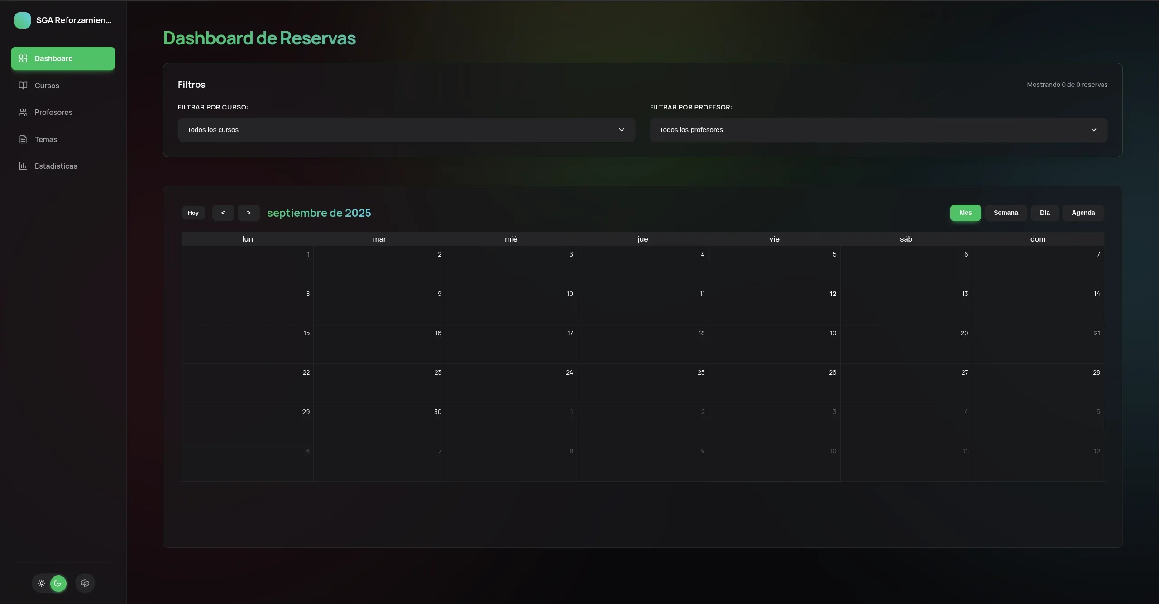Go to next month with '>' button
Screen dimensions: 1159x604
(249, 213)
